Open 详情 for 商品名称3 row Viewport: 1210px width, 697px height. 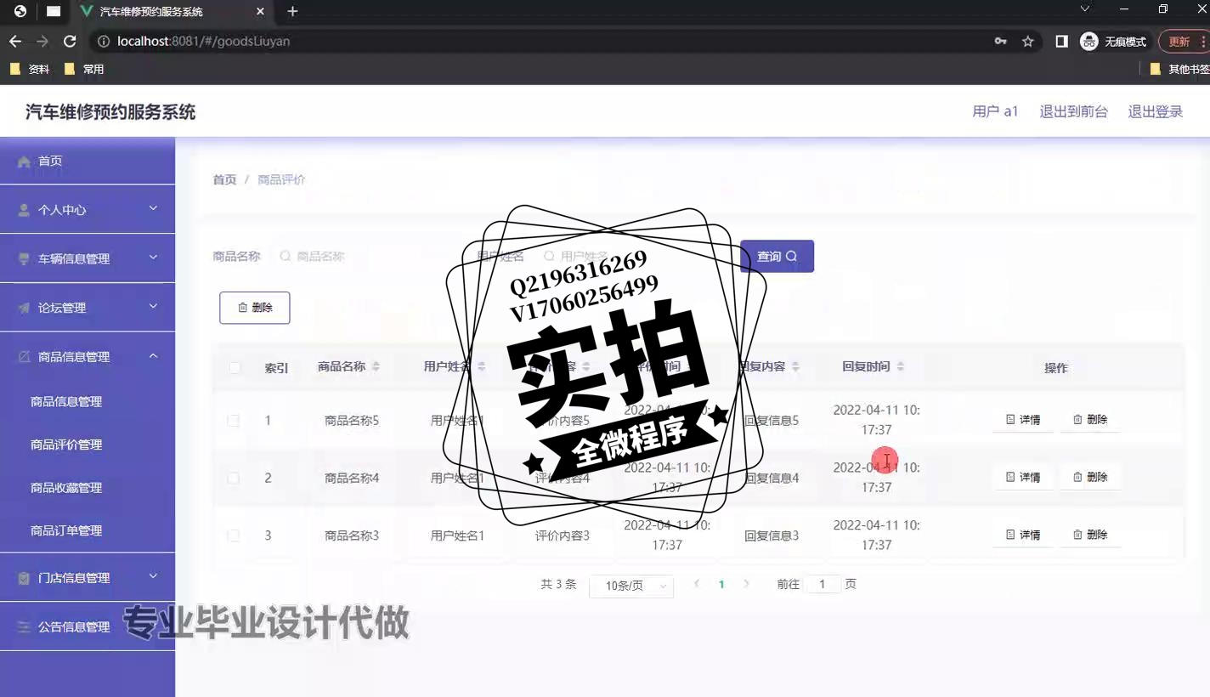[1023, 535]
